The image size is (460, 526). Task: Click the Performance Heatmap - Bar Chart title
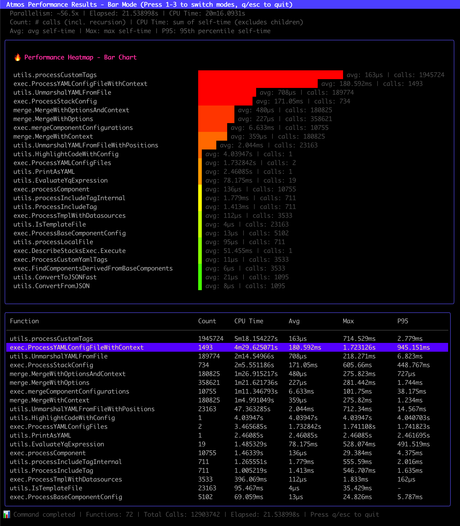click(x=80, y=57)
